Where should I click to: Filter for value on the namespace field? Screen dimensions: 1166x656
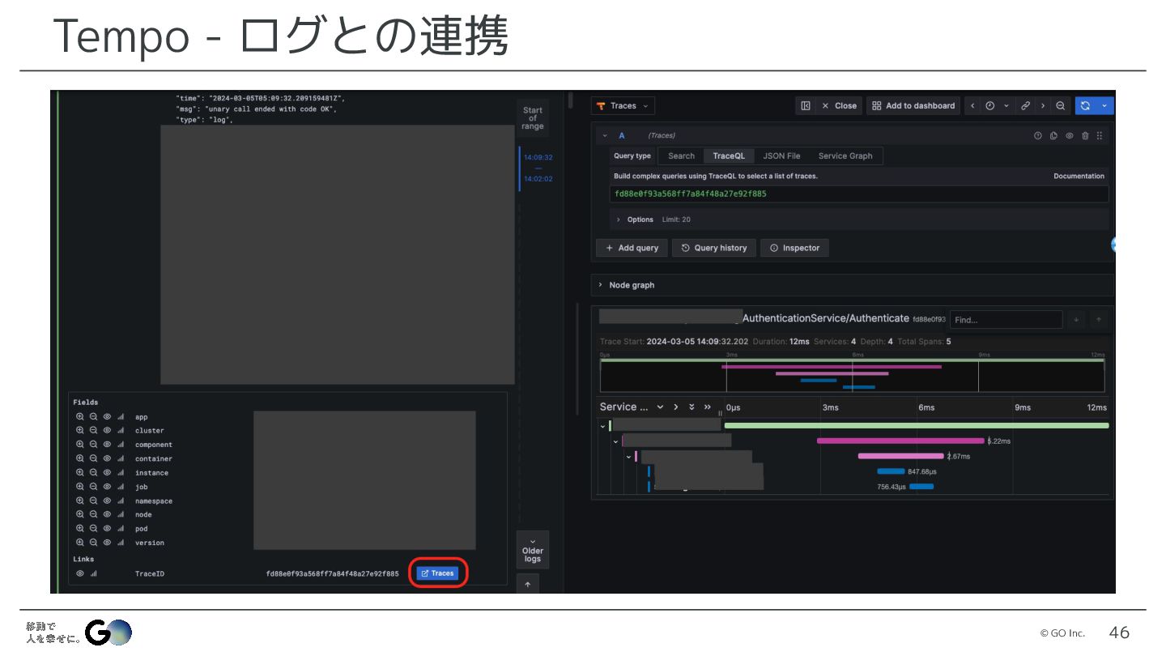click(x=80, y=501)
